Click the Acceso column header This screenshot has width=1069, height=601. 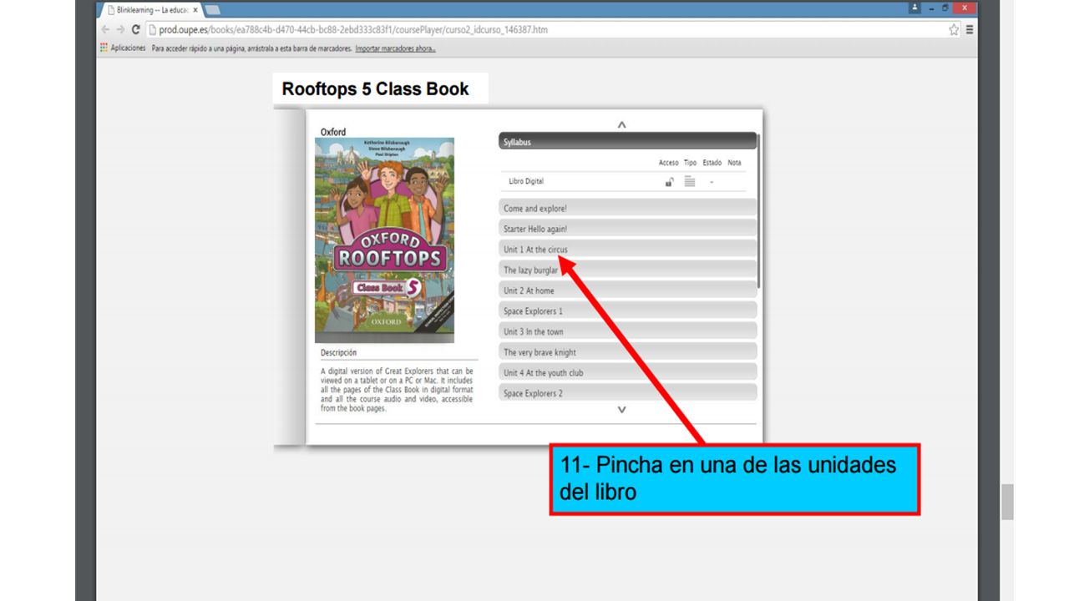[669, 163]
